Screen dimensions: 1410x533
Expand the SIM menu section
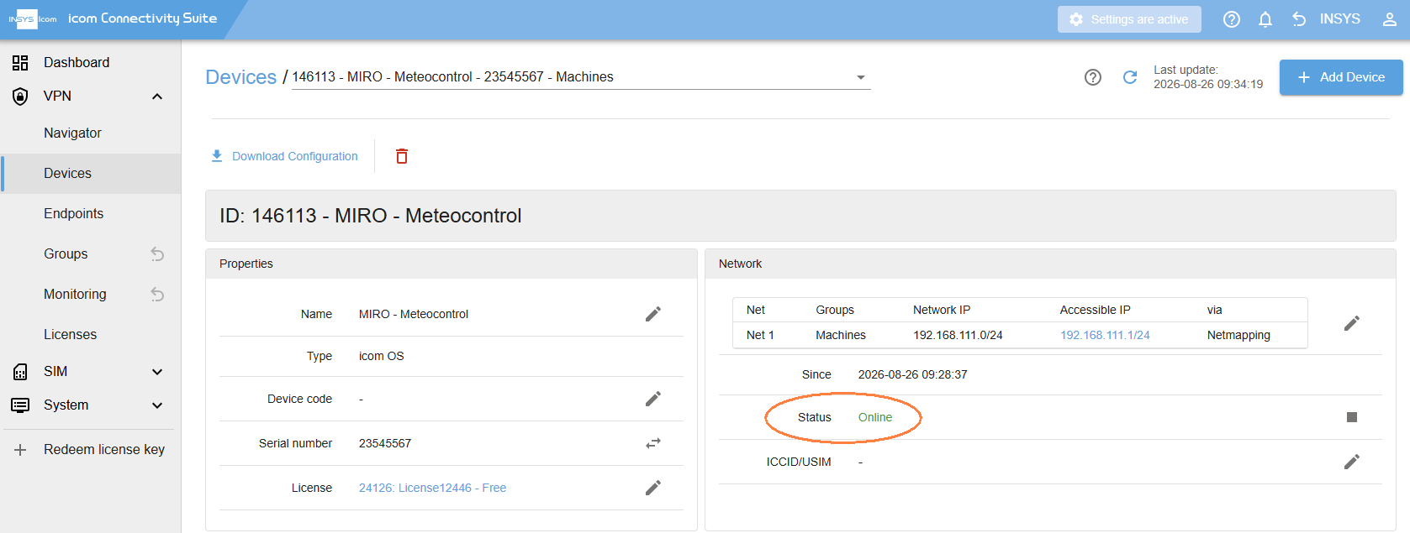157,372
